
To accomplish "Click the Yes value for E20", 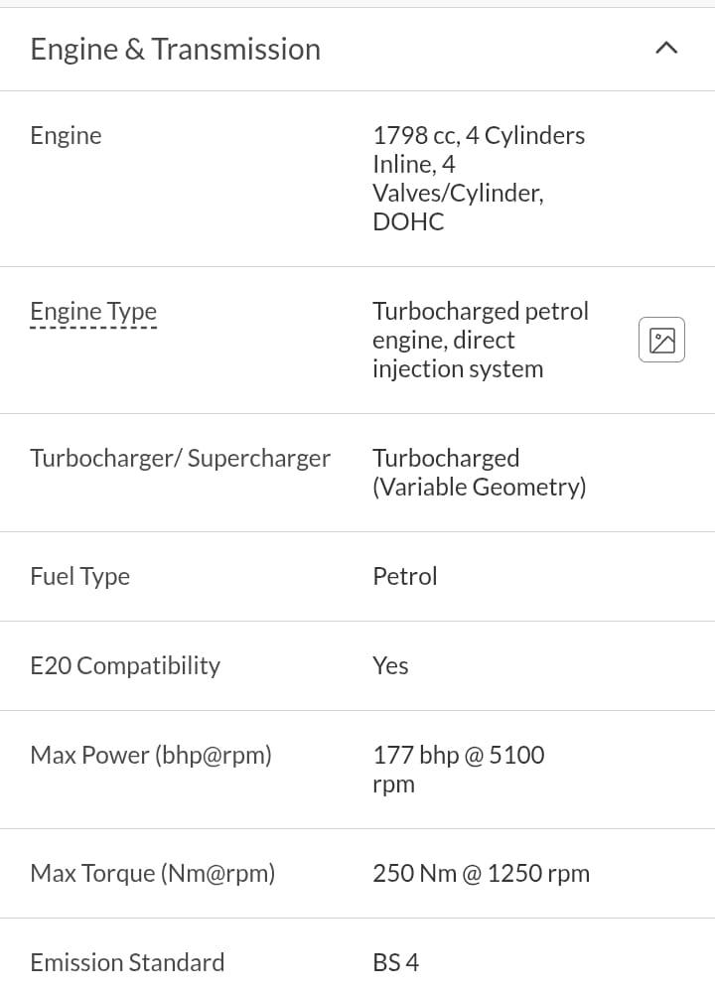I will click(x=390, y=665).
